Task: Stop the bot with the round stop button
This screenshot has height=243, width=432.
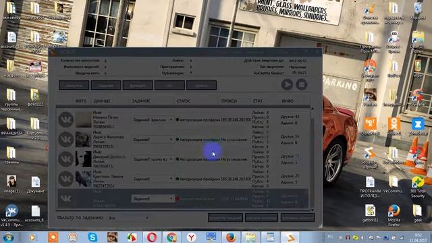Action: pos(302,84)
